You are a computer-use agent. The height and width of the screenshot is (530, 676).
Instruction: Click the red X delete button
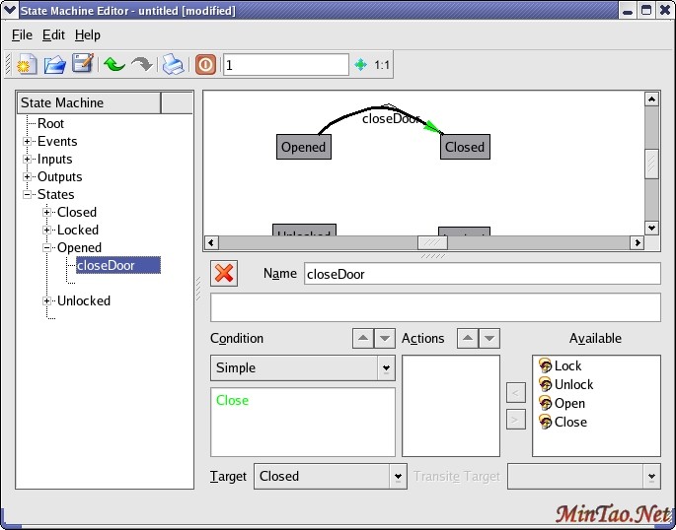[225, 273]
